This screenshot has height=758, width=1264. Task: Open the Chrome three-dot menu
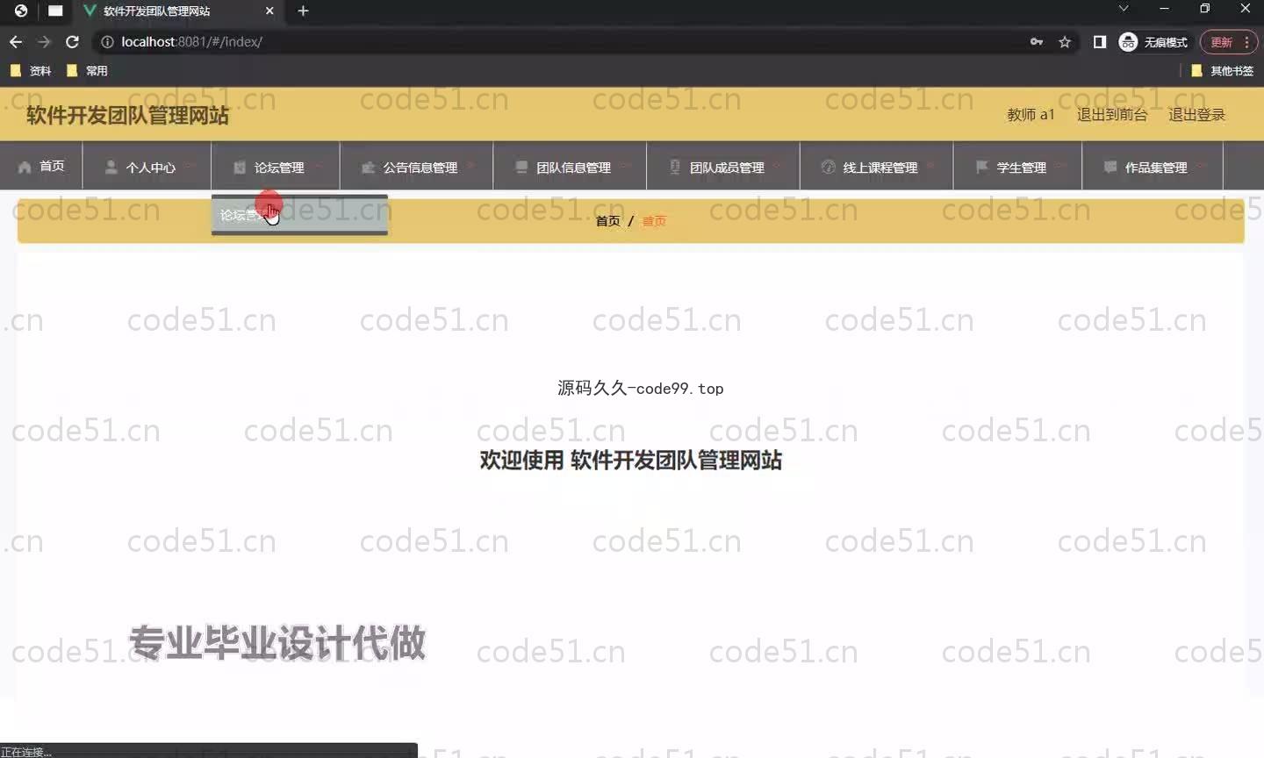tap(1246, 42)
